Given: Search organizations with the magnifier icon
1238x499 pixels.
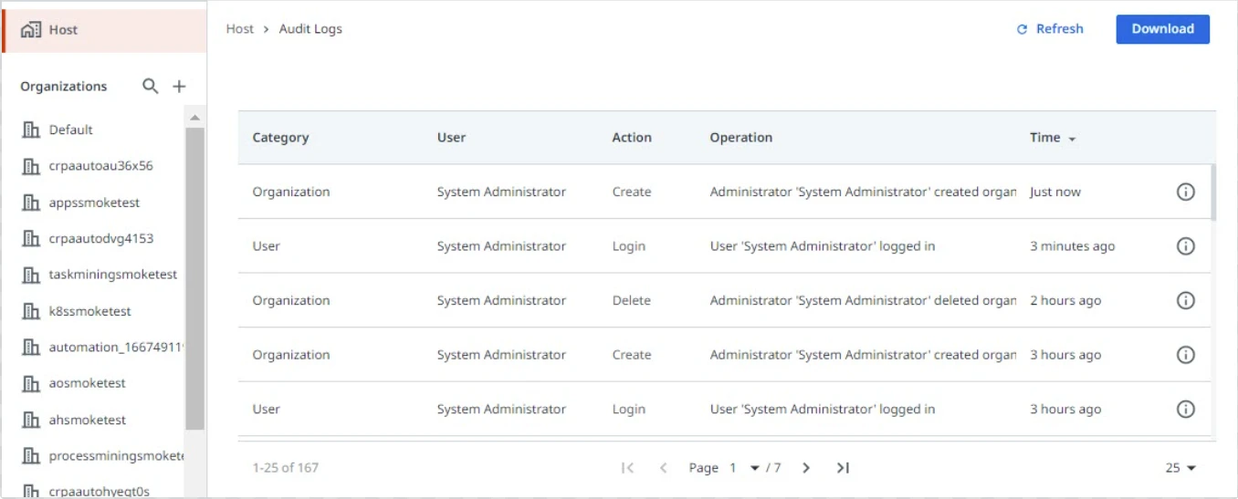Looking at the screenshot, I should (x=151, y=86).
